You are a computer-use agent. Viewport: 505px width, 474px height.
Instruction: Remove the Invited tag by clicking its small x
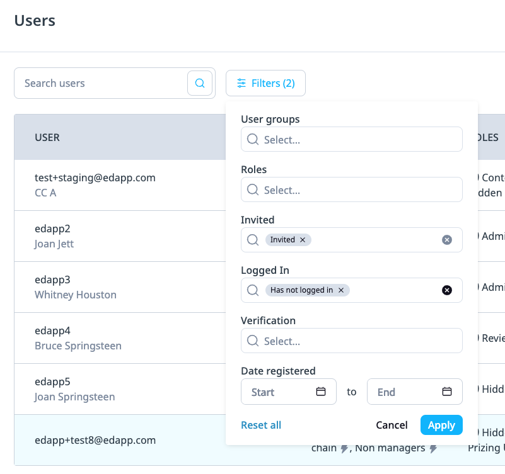[302, 239]
